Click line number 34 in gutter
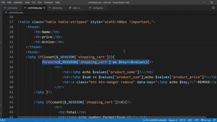 11,57
